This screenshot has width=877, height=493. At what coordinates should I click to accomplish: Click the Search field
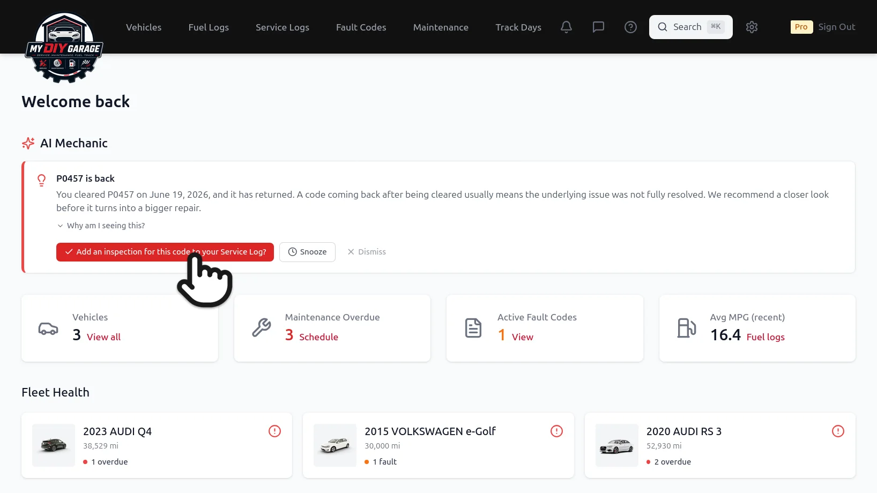coord(690,27)
